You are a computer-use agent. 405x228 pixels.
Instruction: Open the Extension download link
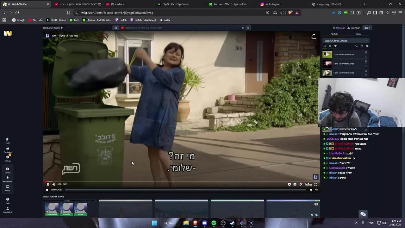click(354, 28)
